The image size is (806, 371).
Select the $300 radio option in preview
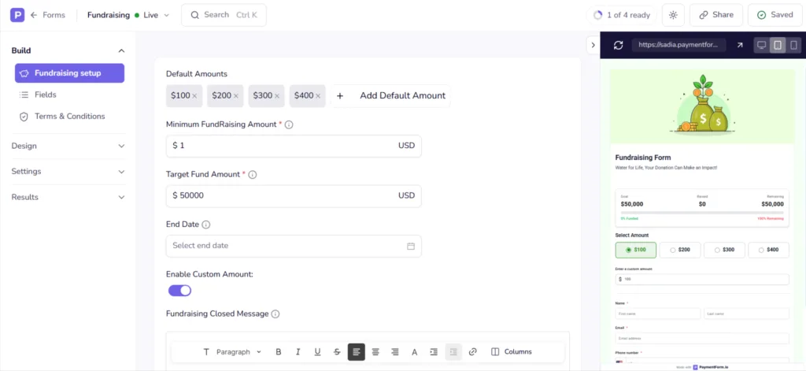click(724, 250)
